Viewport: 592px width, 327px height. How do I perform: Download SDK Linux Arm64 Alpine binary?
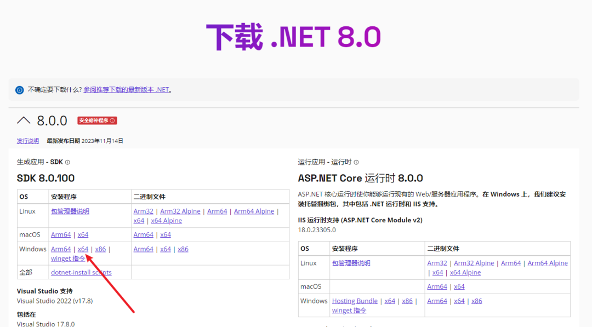254,211
